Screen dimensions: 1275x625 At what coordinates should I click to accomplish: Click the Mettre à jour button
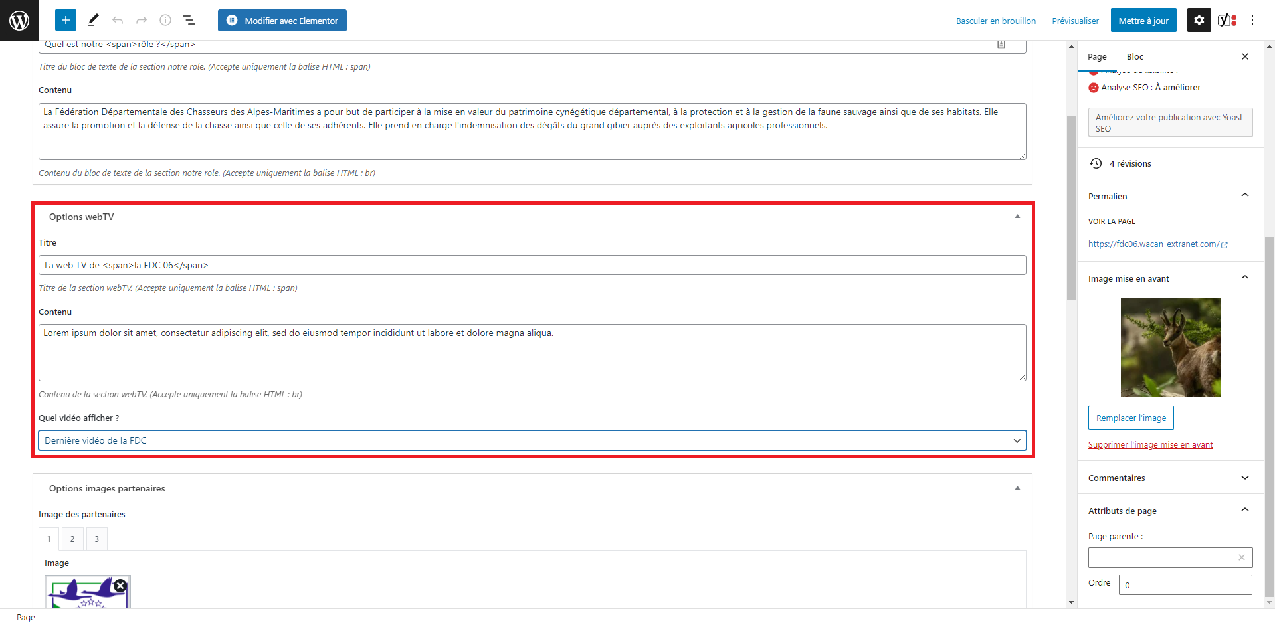1143,21
